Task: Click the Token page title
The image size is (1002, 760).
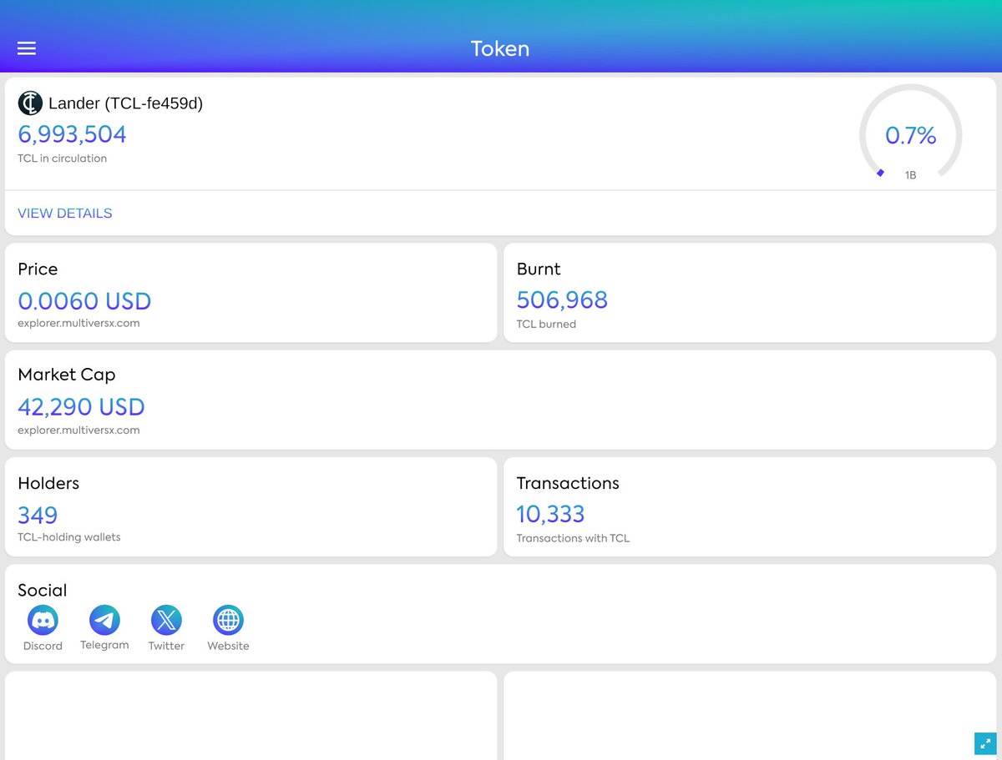Action: [x=500, y=48]
